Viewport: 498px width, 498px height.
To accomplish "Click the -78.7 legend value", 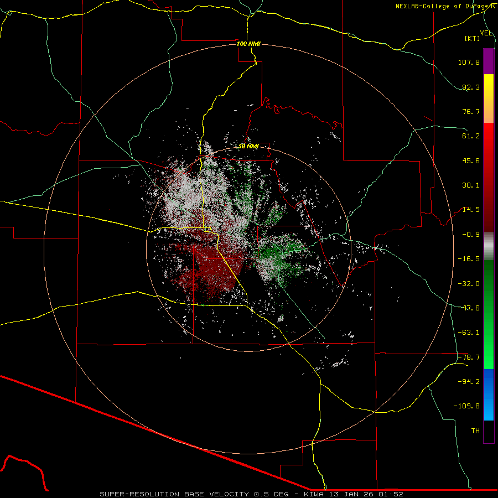I will [469, 357].
